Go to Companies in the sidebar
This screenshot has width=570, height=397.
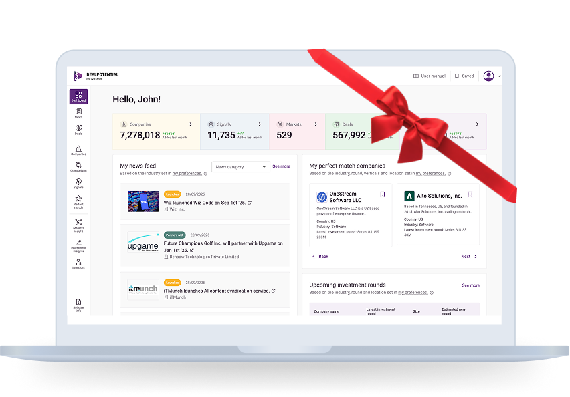(78, 150)
